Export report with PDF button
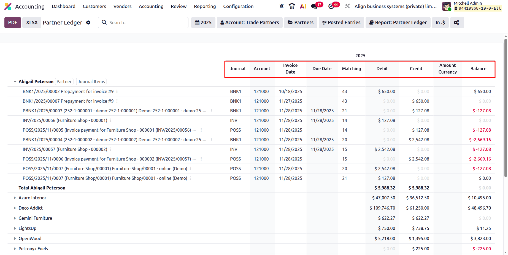This screenshot has width=508, height=255. [x=13, y=23]
